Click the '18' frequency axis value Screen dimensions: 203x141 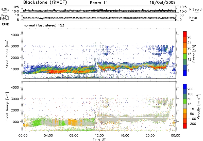point(17,15)
